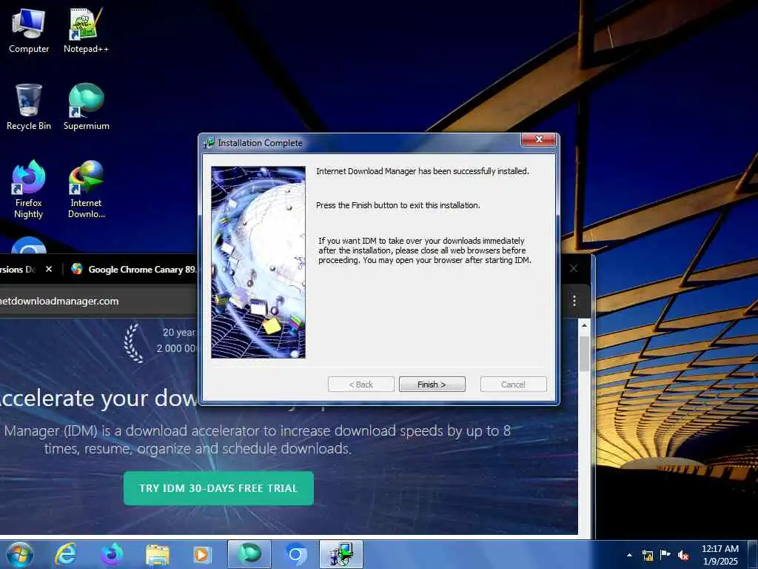Click 'Press the Finish button' instruction text
The image size is (758, 569).
click(398, 205)
